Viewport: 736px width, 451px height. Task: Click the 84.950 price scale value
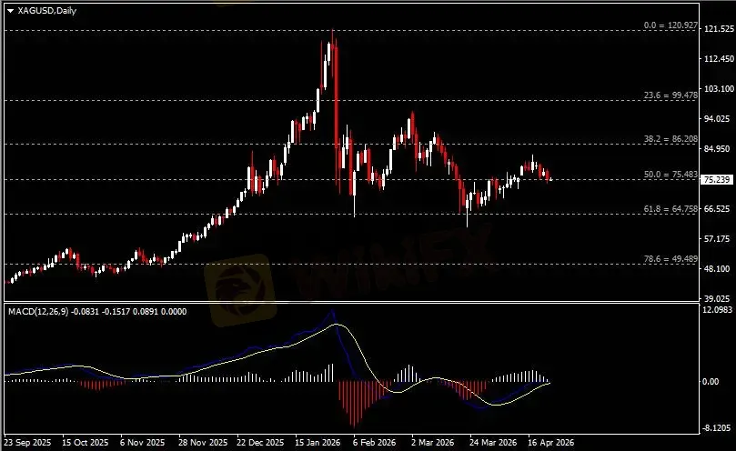pyautogui.click(x=717, y=149)
